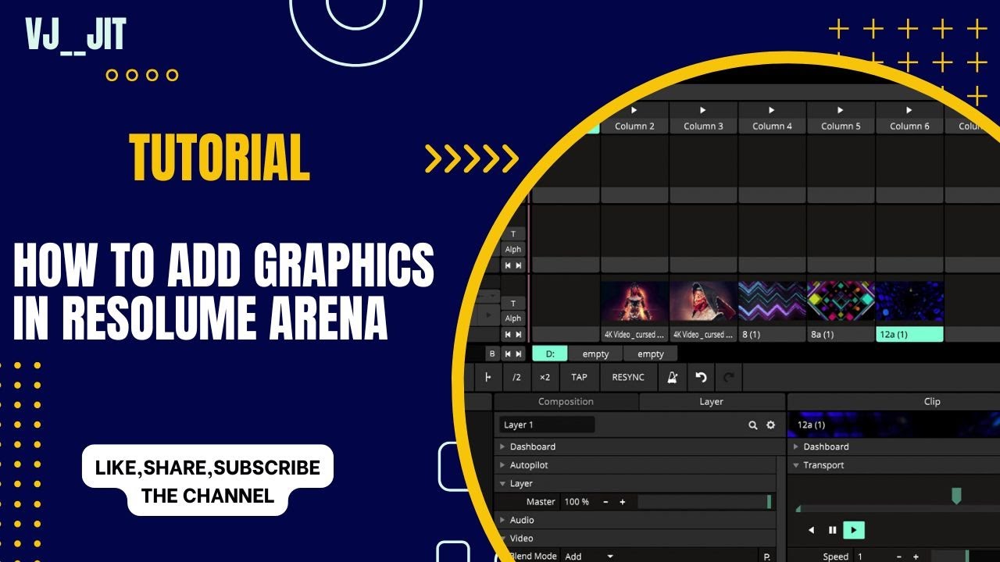Select the empty deck tab beside D:
This screenshot has width=1000, height=562.
click(595, 354)
